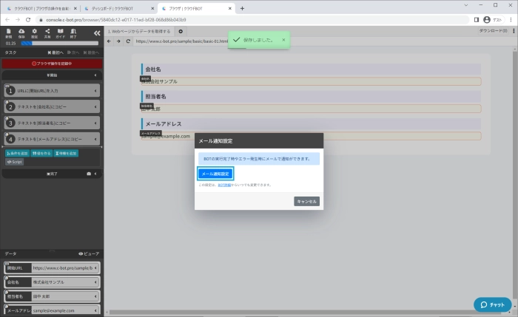Viewport: 518px width, 317px height.
Task: Expand the 会社名 data row arrow
Action: coord(96,282)
